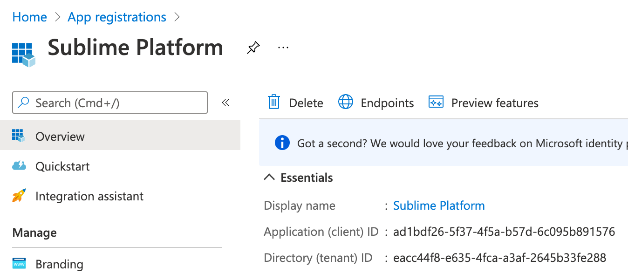Open the Sublime Platform display name link
Image resolution: width=628 pixels, height=274 pixels.
pos(439,205)
